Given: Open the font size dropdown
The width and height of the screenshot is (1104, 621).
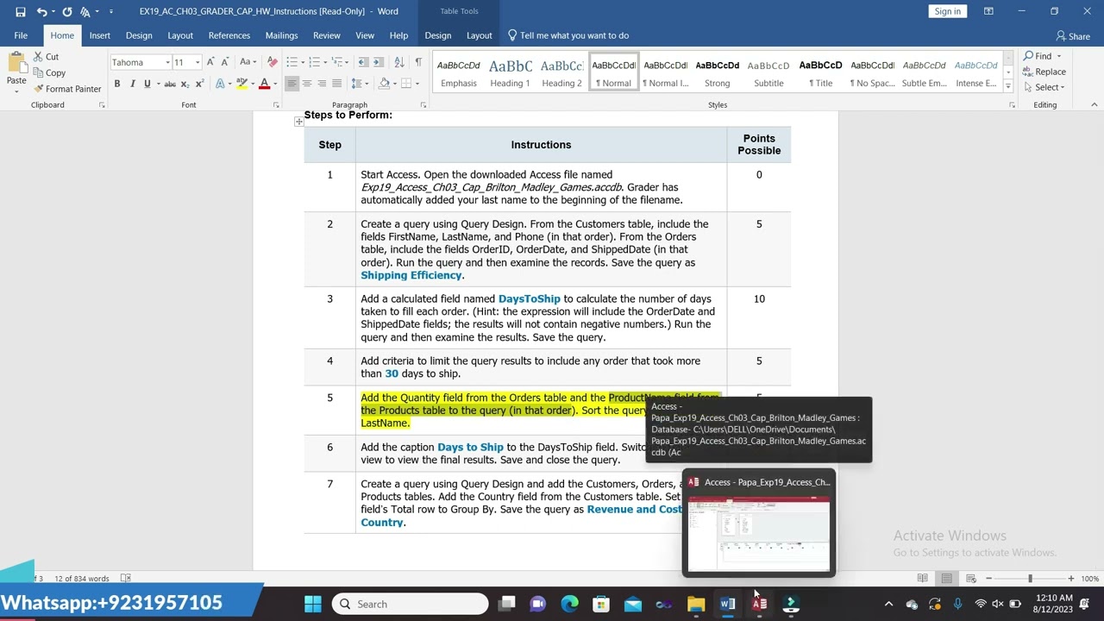Looking at the screenshot, I should click(198, 62).
